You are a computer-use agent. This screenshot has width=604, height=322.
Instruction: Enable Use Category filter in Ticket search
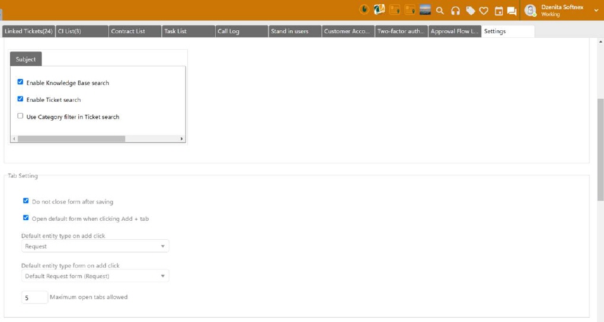tap(20, 116)
